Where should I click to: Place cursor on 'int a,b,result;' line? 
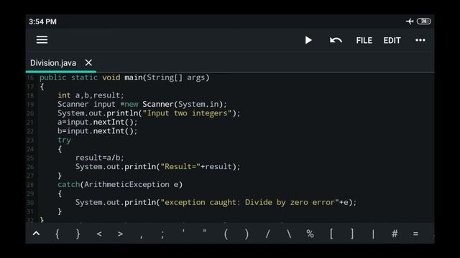pos(91,95)
